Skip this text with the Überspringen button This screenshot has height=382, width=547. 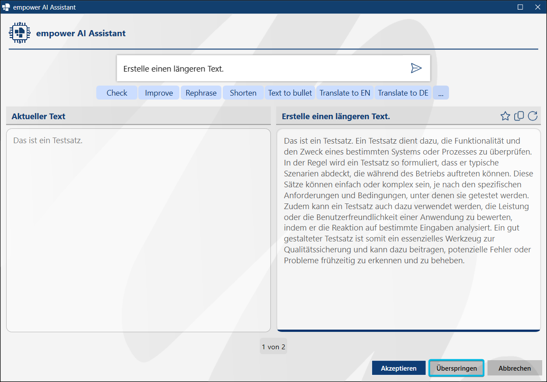456,368
